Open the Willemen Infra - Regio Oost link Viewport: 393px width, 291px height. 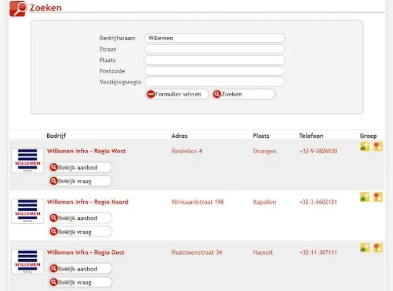point(85,253)
